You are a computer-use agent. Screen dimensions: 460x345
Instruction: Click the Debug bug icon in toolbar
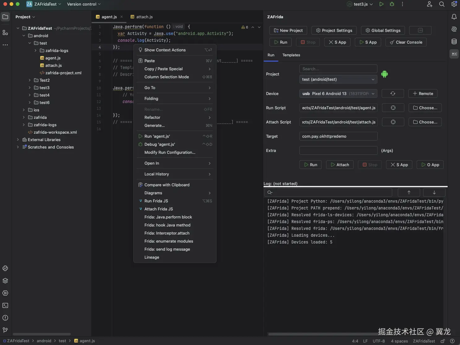pos(392,4)
